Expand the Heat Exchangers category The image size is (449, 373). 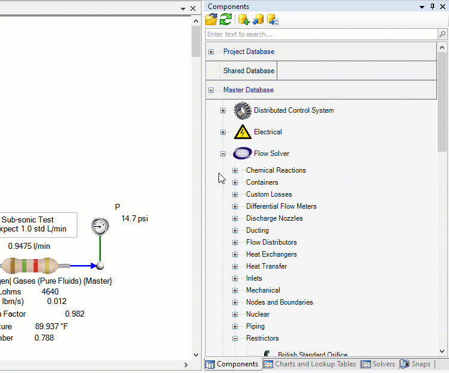point(235,254)
